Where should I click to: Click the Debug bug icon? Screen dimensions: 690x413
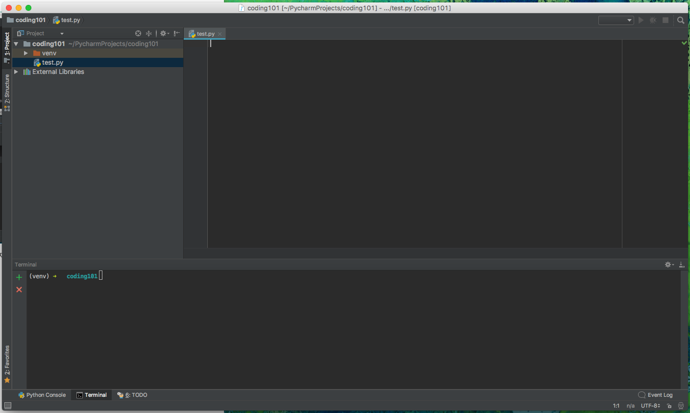click(653, 20)
